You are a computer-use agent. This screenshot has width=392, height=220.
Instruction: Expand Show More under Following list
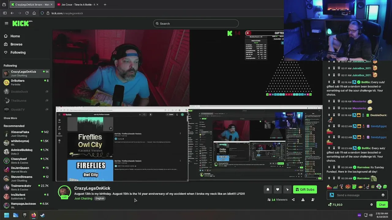[10, 118]
